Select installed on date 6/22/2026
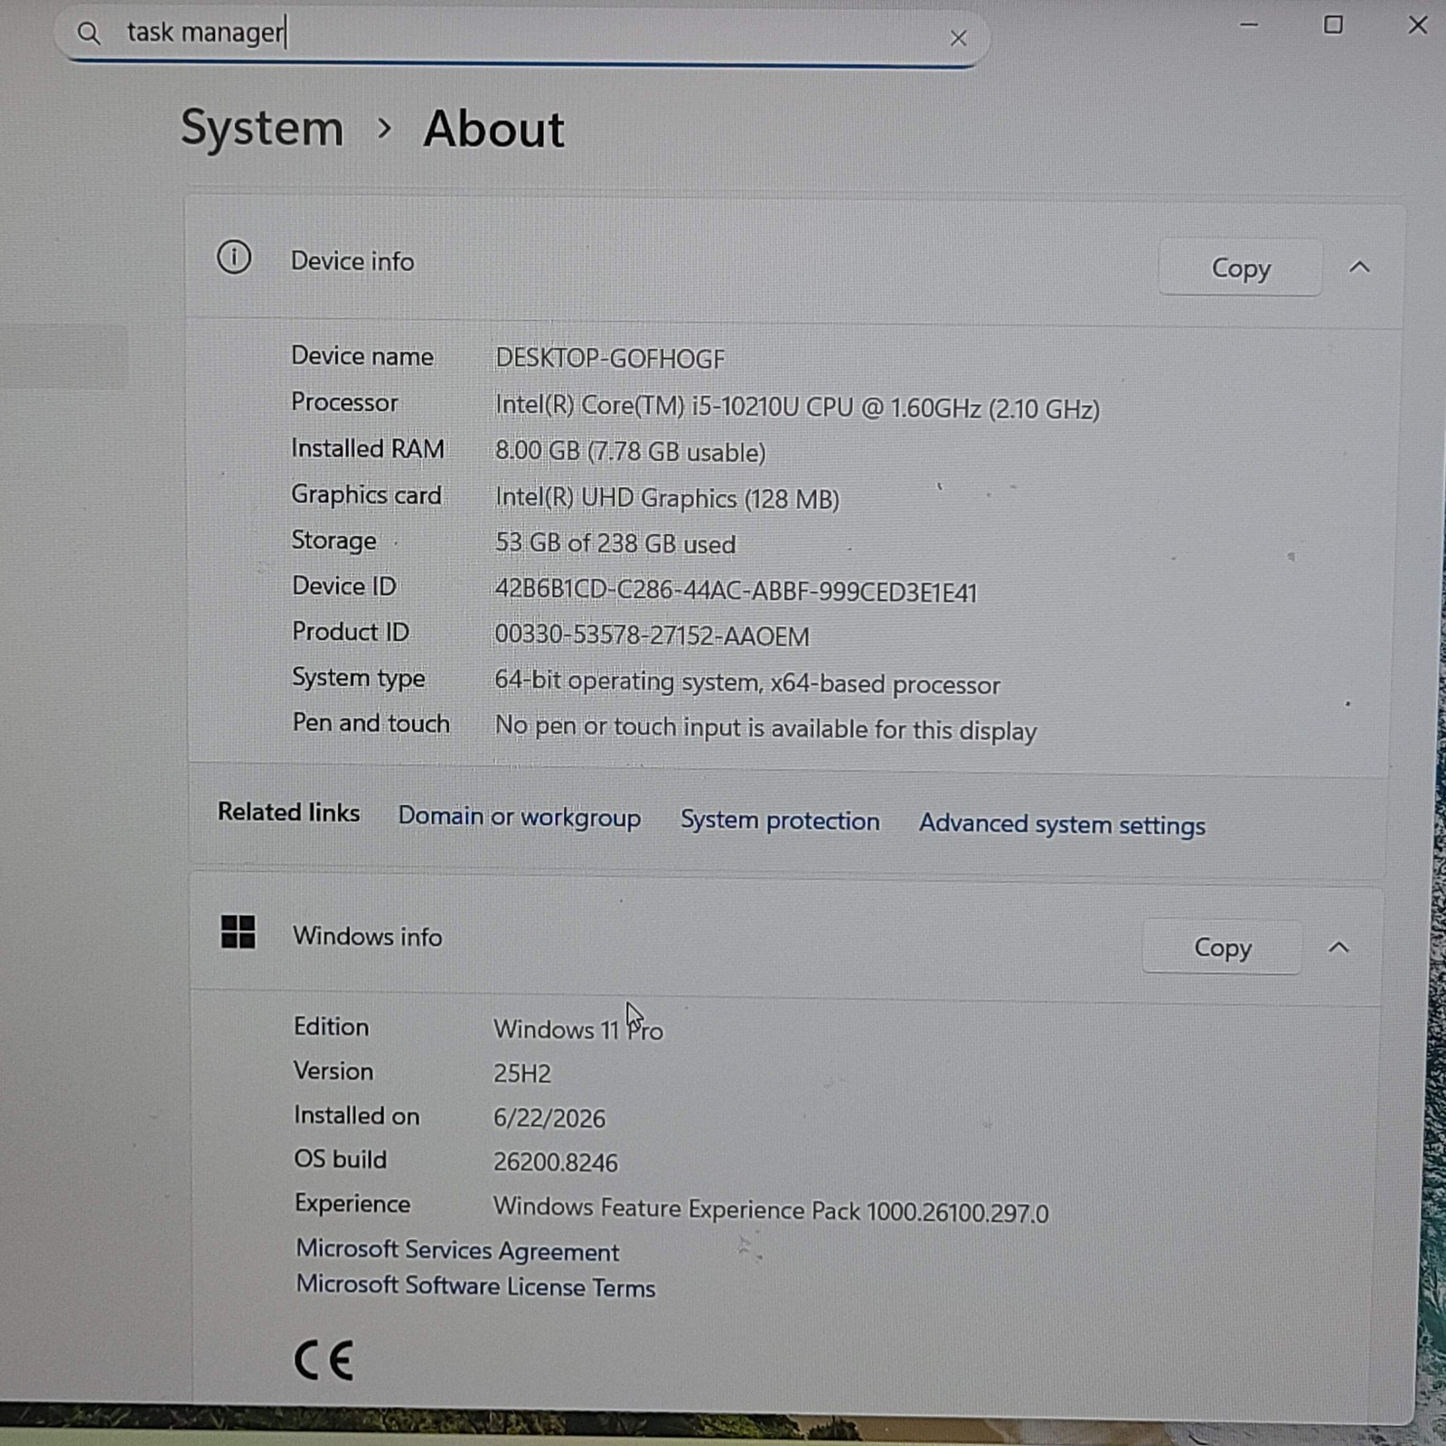1446x1446 pixels. (x=549, y=1118)
